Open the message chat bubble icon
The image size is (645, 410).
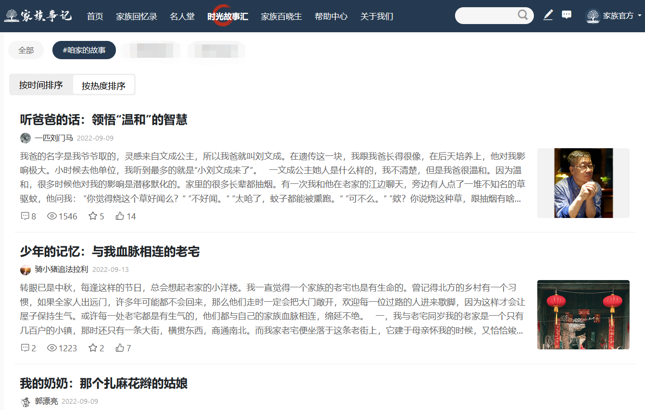click(x=567, y=15)
